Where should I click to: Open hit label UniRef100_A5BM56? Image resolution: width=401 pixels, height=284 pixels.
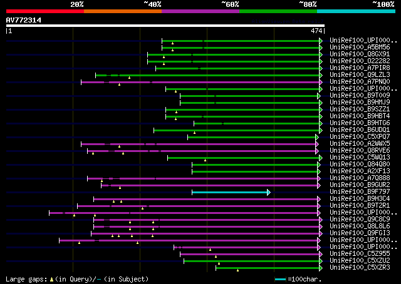360,48
